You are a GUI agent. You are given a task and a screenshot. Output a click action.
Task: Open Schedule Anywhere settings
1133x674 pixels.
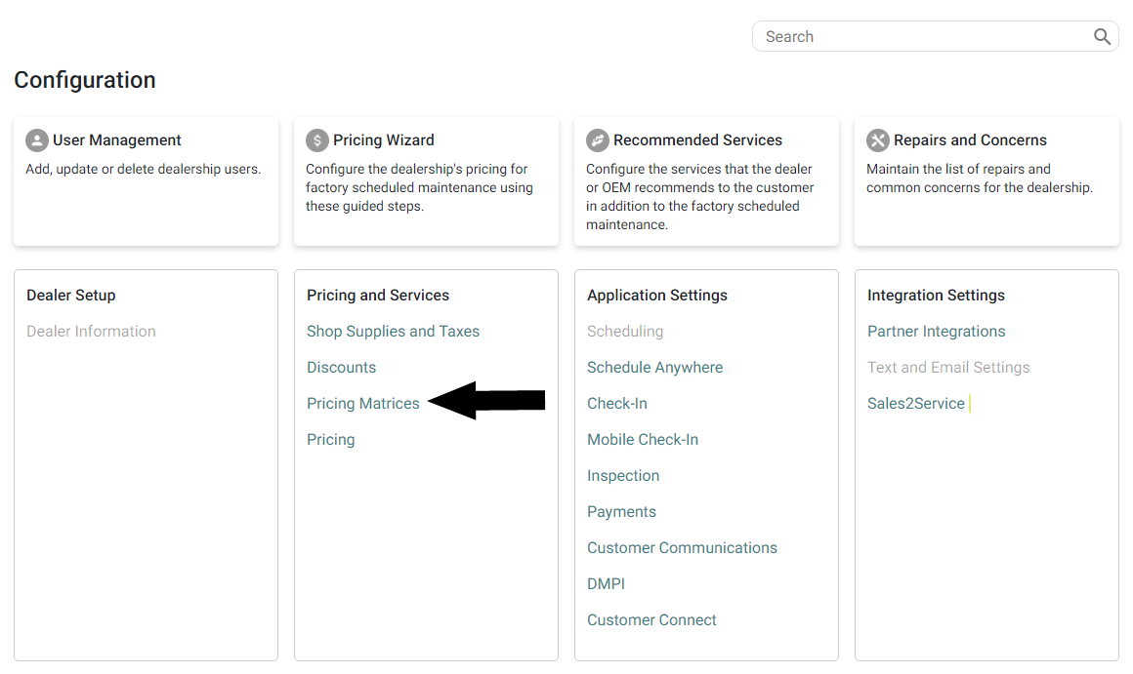tap(654, 367)
